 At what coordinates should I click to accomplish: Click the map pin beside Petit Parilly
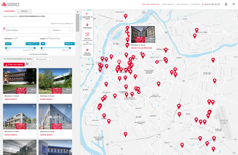(200, 138)
